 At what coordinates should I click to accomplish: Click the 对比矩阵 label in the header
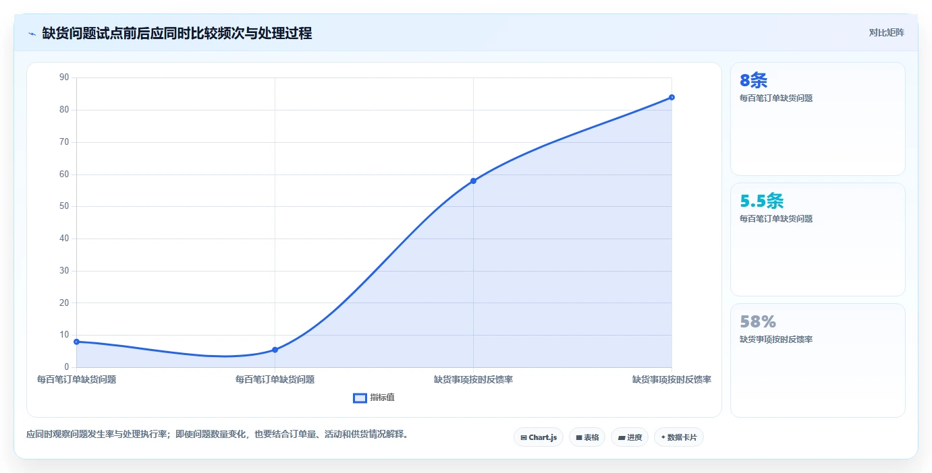886,32
